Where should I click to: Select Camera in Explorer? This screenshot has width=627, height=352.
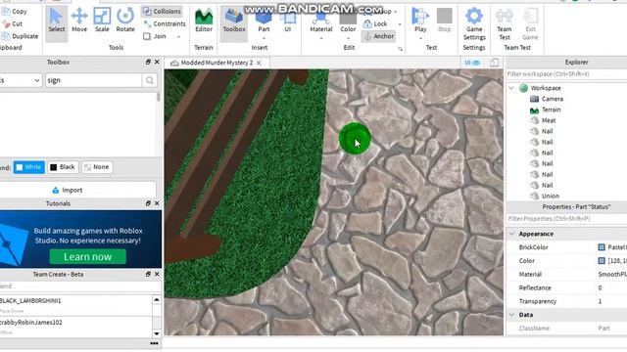click(553, 99)
